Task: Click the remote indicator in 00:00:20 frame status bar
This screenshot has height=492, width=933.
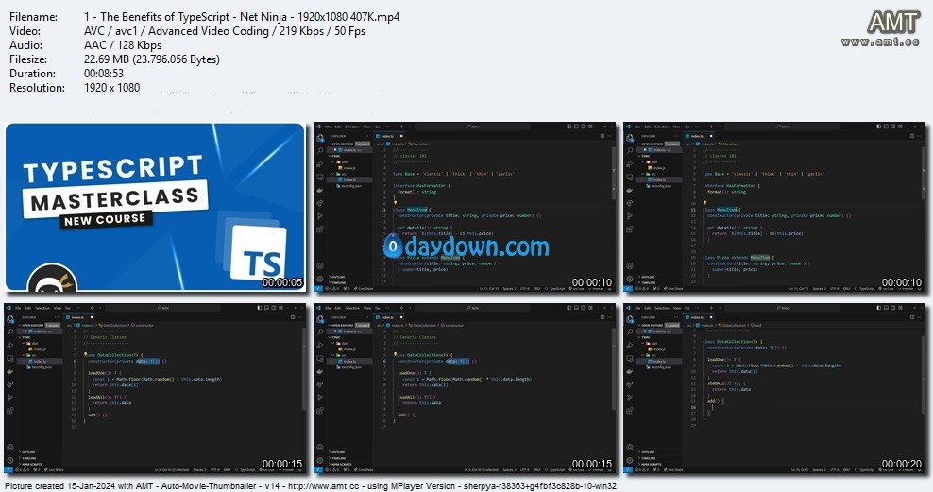Action: click(x=628, y=470)
